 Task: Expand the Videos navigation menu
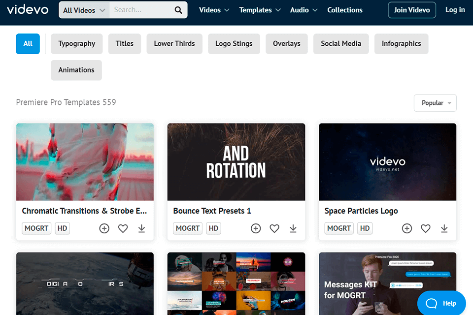point(214,10)
